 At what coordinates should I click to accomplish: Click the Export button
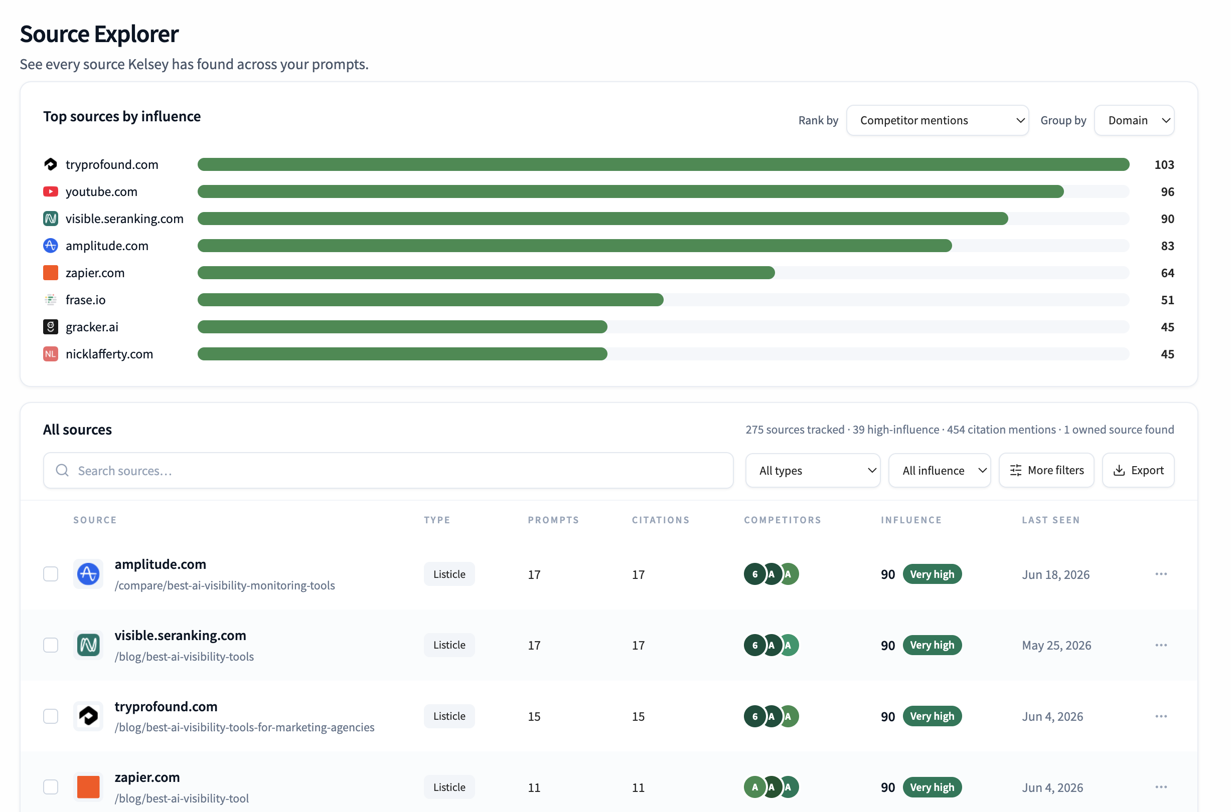tap(1138, 471)
